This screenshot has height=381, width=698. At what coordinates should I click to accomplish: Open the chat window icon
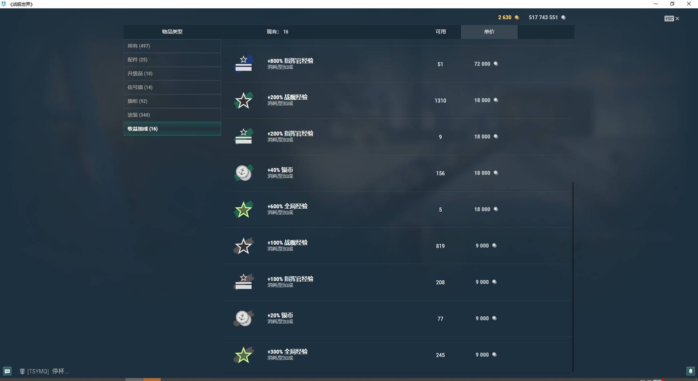(7, 371)
